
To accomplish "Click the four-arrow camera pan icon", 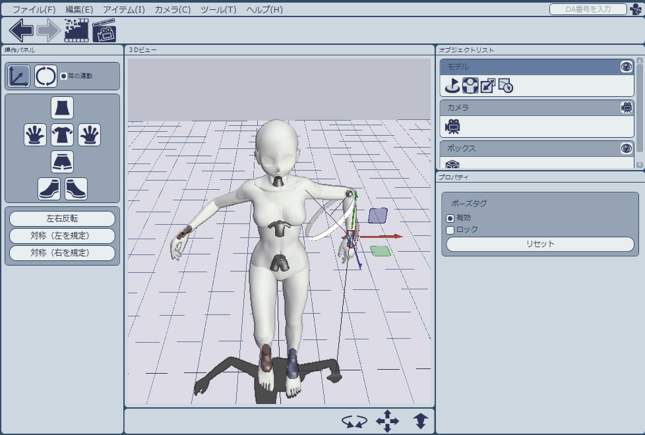I will (387, 420).
